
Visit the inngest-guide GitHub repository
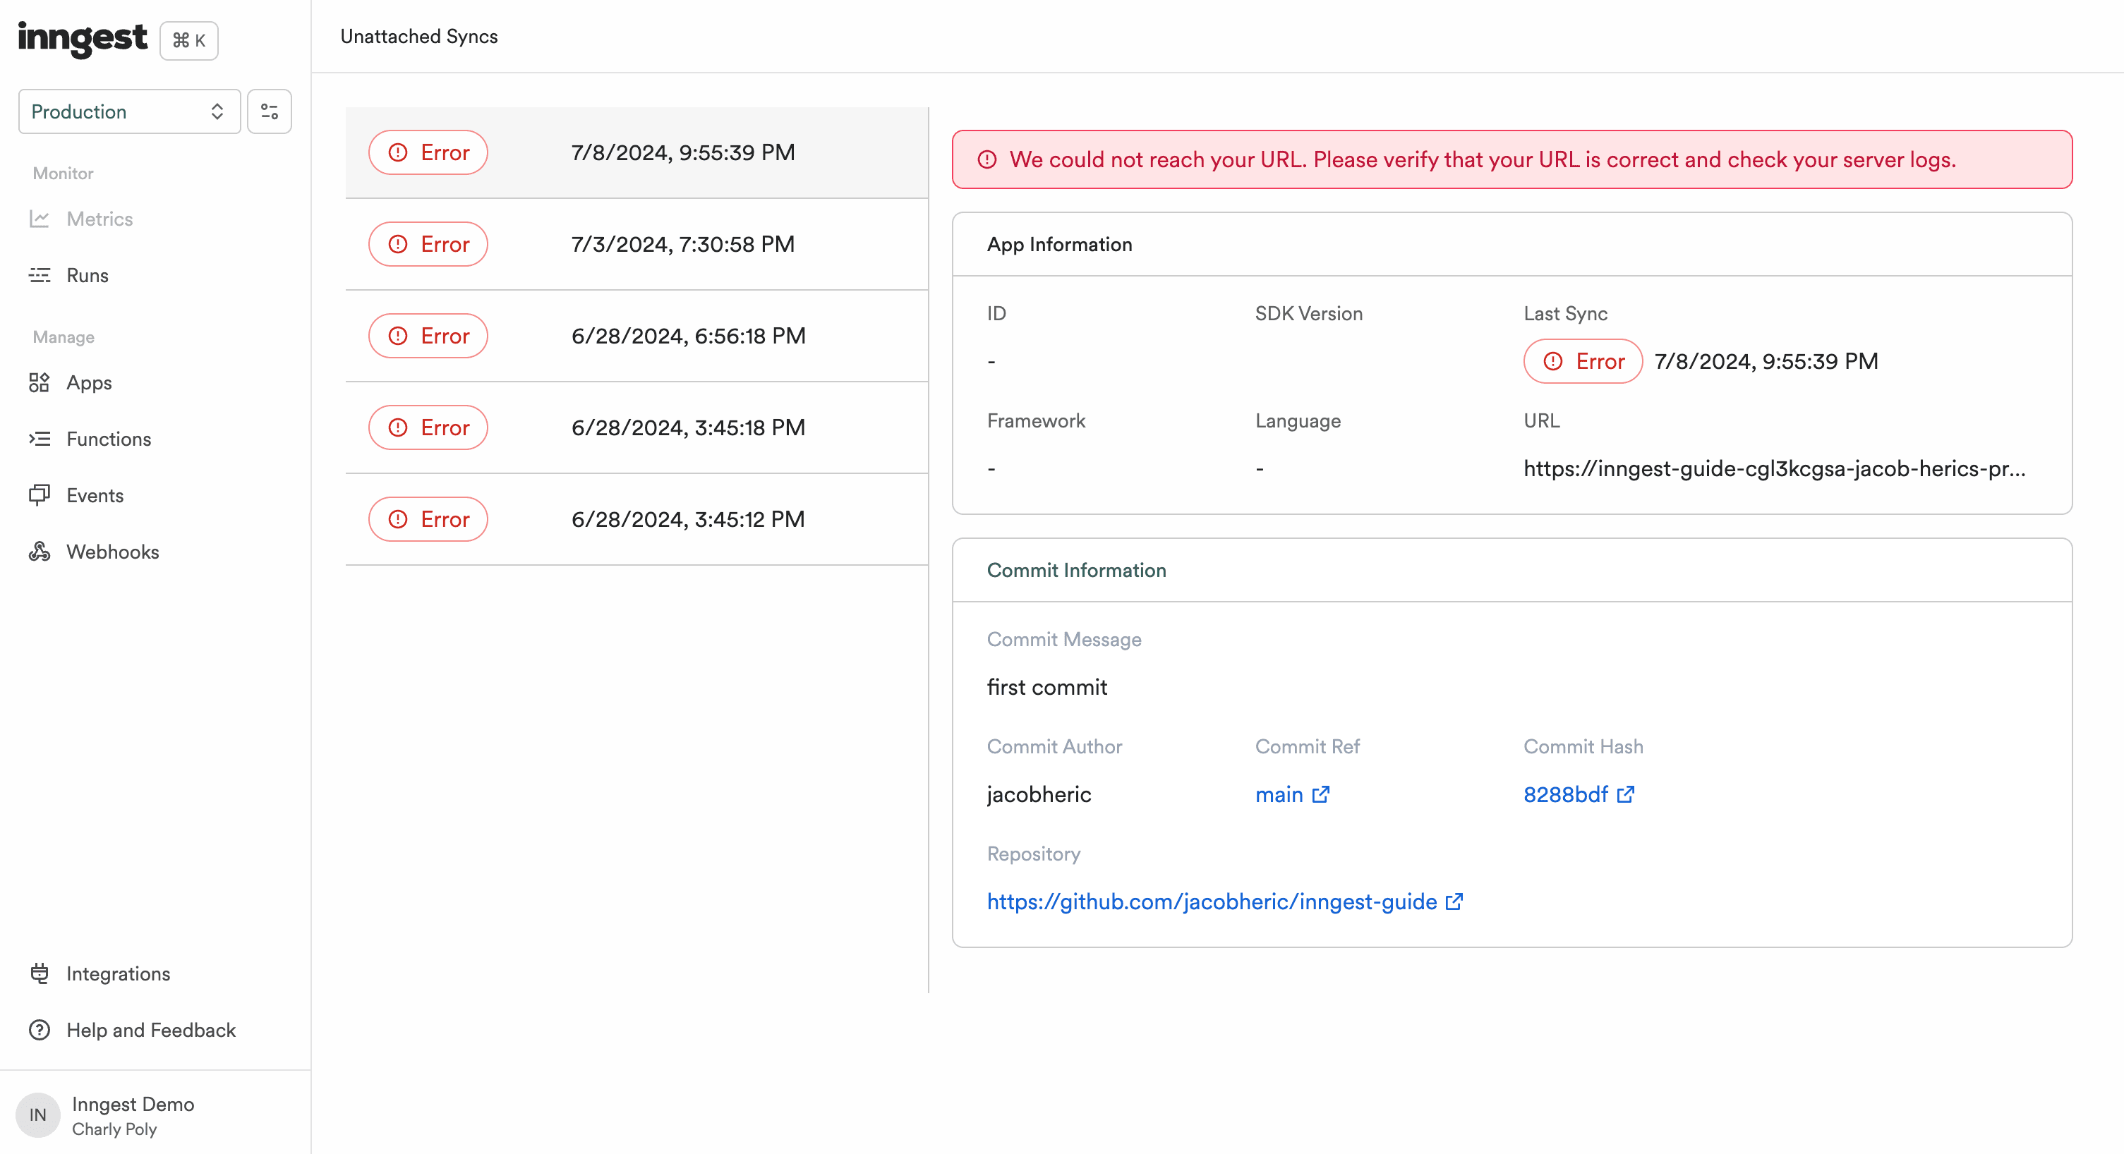[x=1211, y=901]
